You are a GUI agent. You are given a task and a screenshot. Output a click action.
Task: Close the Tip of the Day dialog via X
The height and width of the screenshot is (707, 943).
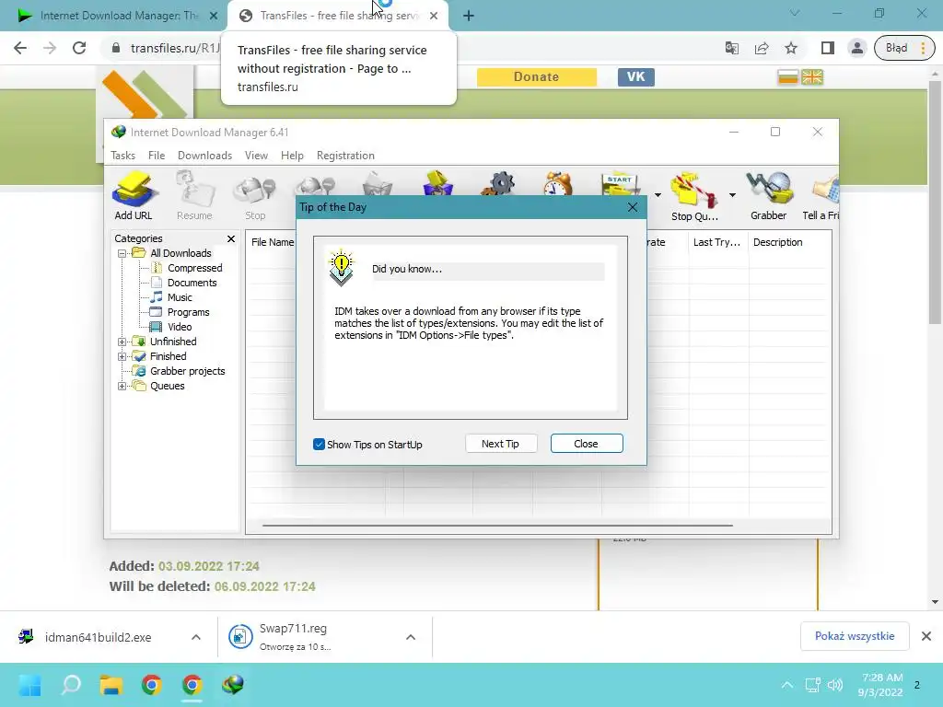(632, 207)
